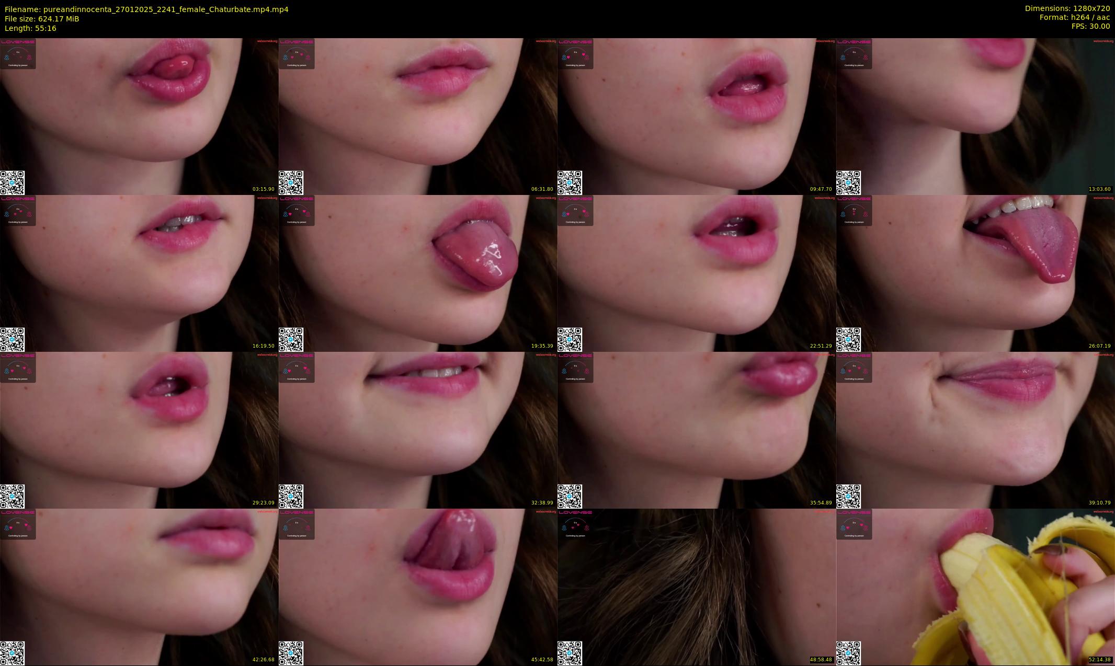Click the Dimensions 1280x720 text
This screenshot has height=666, width=1115.
pyautogui.click(x=1067, y=8)
